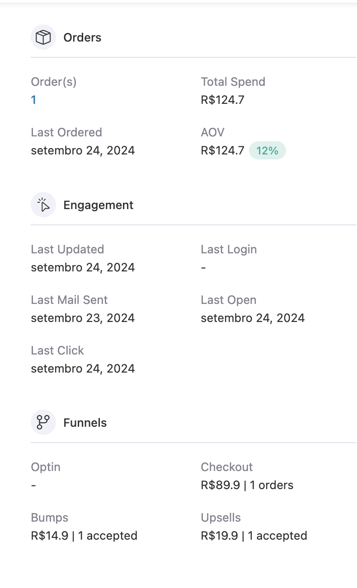
Task: Click the Optin label
Action: pyautogui.click(x=46, y=467)
